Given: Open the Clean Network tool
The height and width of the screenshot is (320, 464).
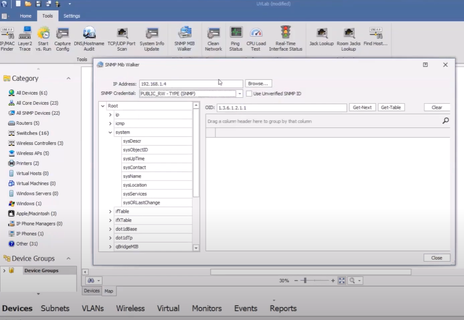Looking at the screenshot, I should click(x=213, y=39).
